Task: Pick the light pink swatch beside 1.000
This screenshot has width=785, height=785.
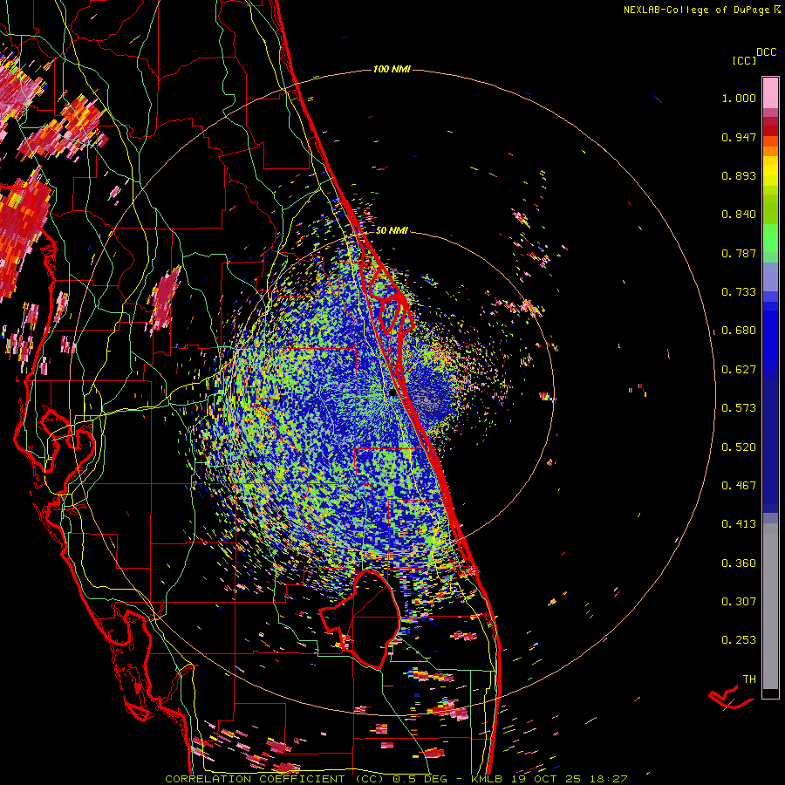Action: pyautogui.click(x=770, y=93)
